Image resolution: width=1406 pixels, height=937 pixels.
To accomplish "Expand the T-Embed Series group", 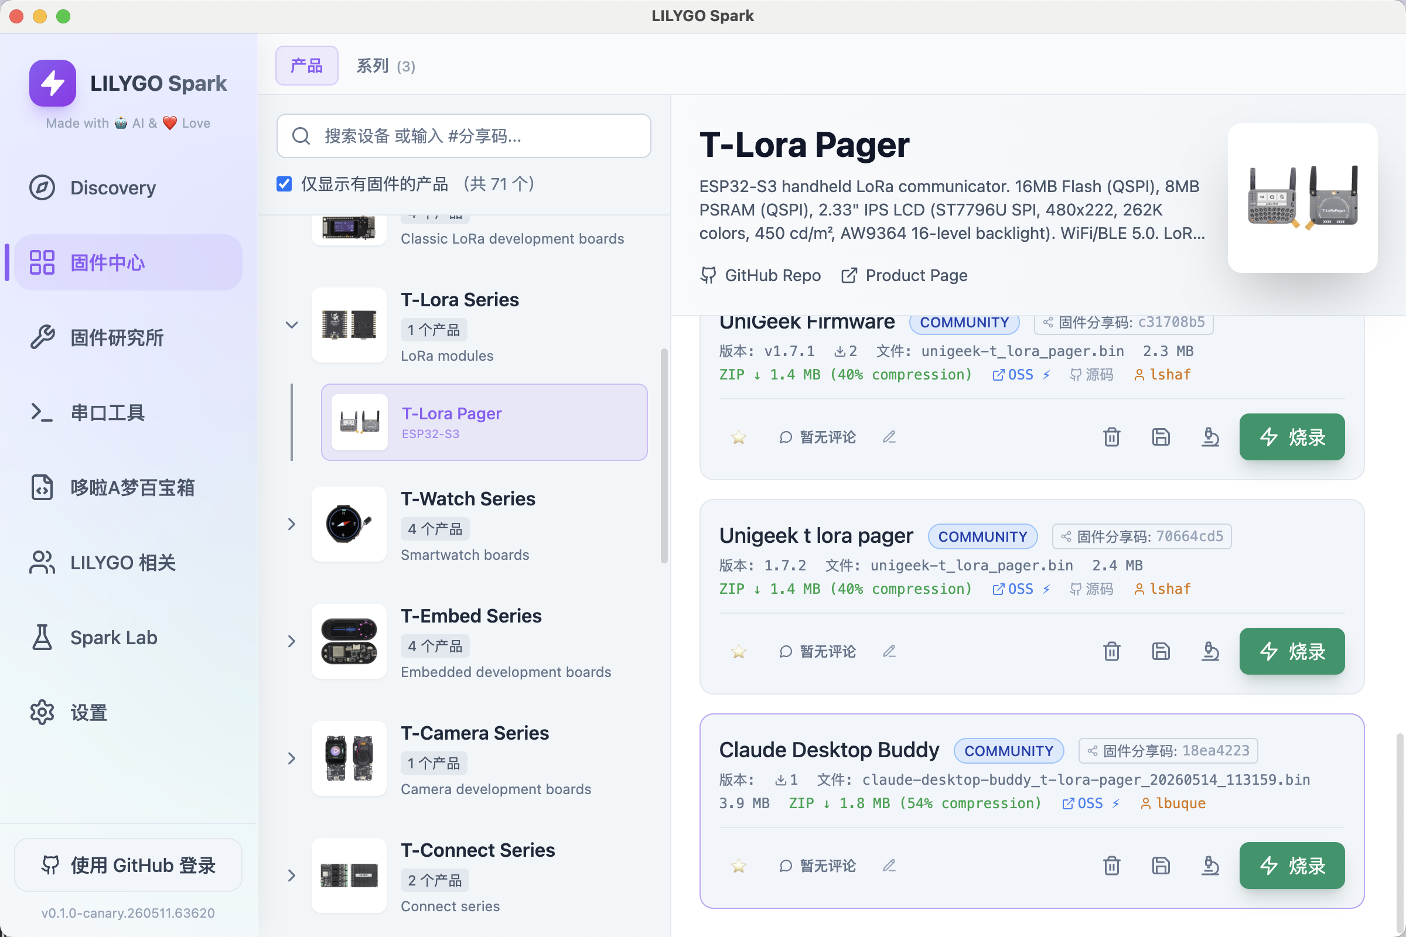I will tap(292, 641).
